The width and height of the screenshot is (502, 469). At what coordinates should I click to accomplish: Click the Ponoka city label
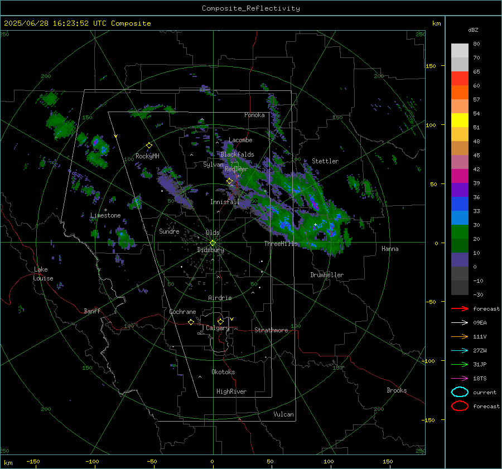(x=254, y=115)
